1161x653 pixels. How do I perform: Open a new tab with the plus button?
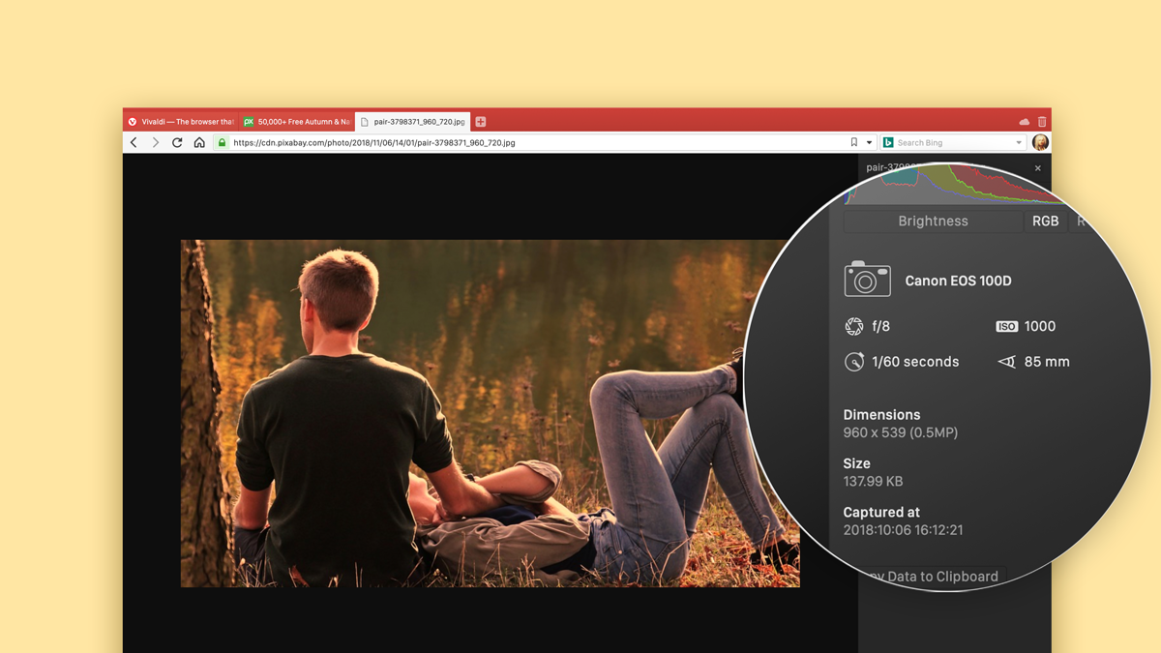[x=480, y=122]
